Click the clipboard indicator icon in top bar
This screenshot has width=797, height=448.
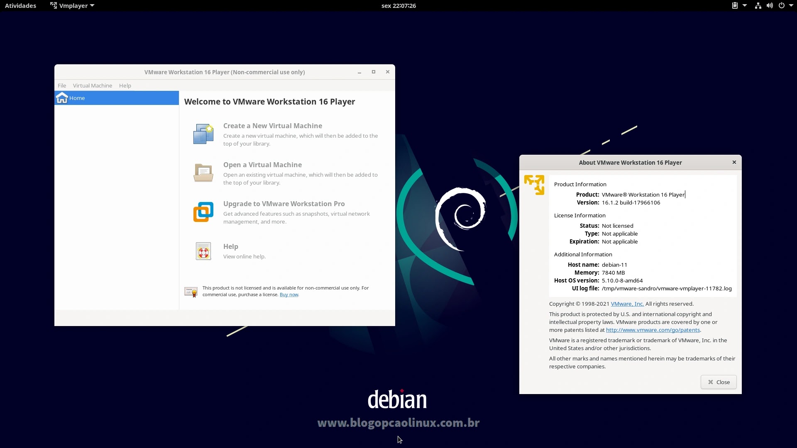click(735, 6)
